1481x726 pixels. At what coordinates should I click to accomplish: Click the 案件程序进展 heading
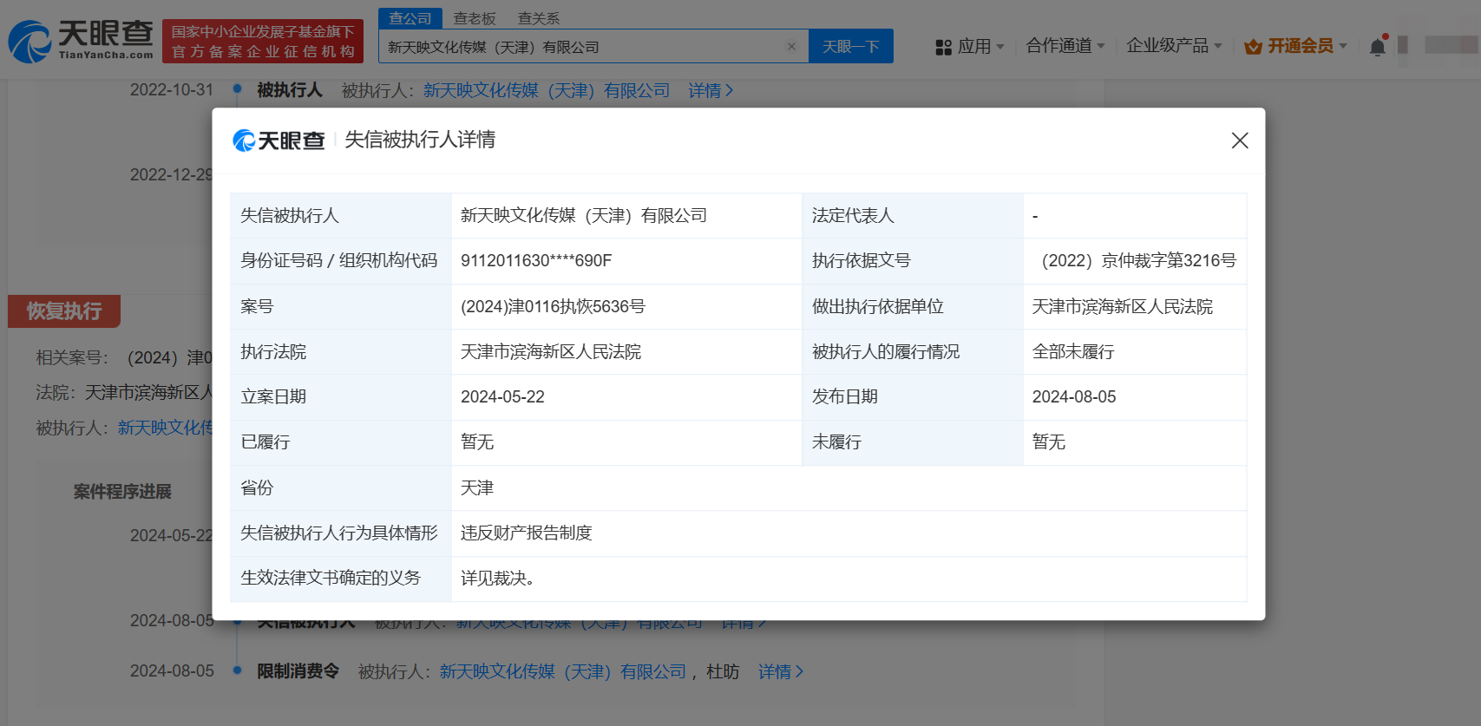coord(122,492)
